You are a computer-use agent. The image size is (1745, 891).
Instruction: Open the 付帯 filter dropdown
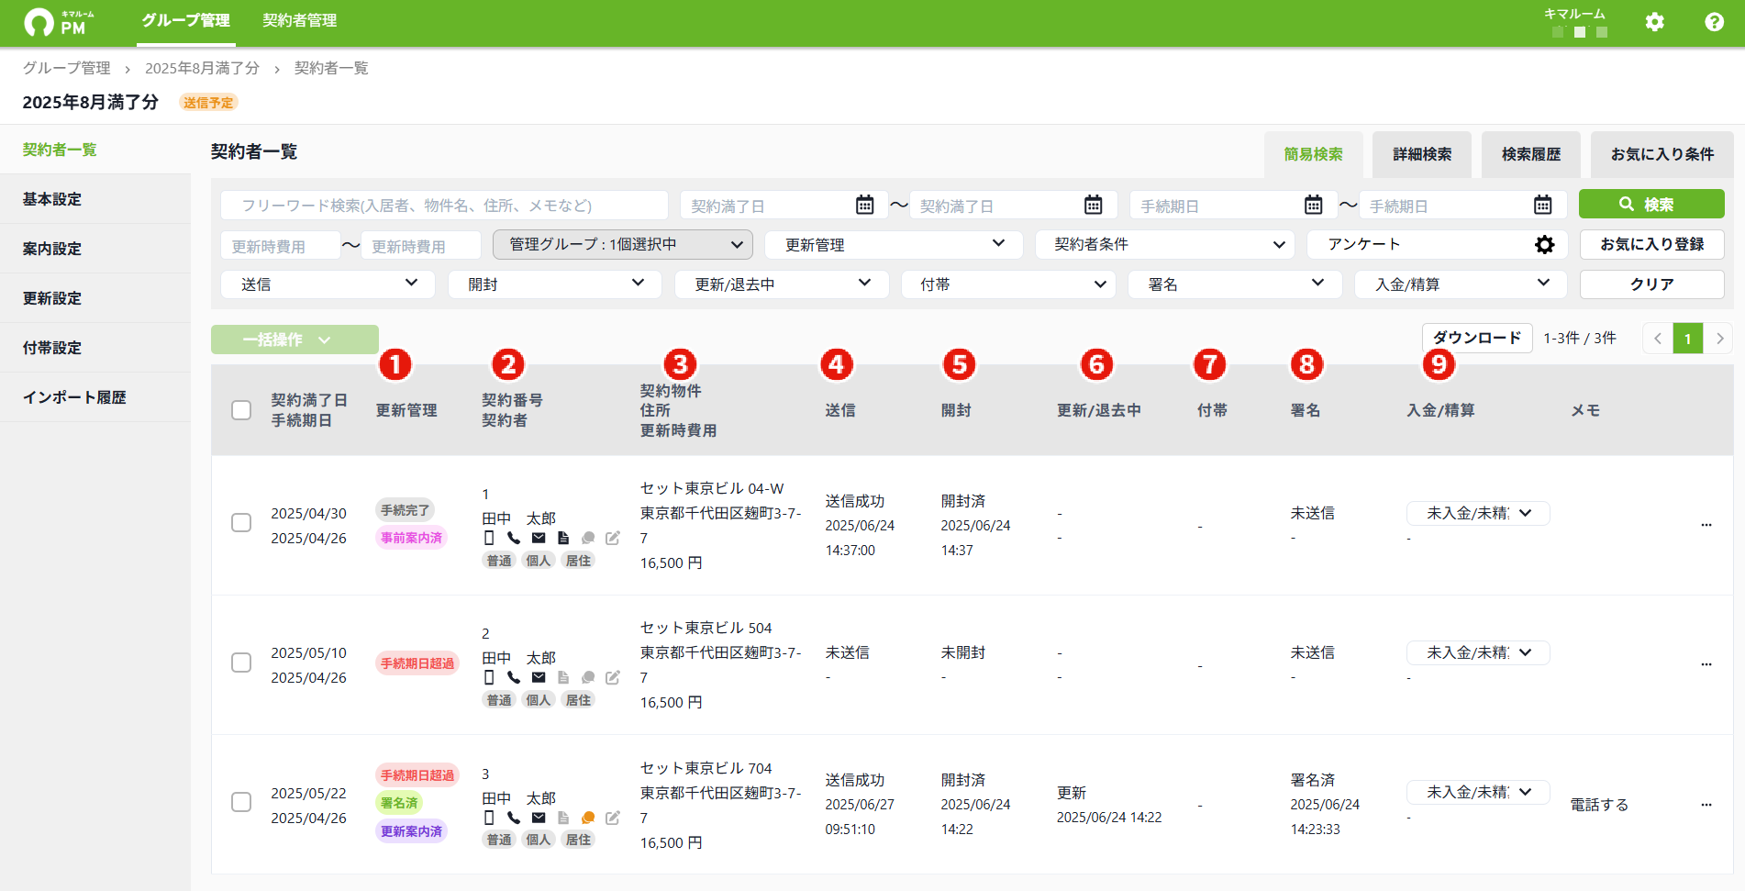pyautogui.click(x=1008, y=284)
